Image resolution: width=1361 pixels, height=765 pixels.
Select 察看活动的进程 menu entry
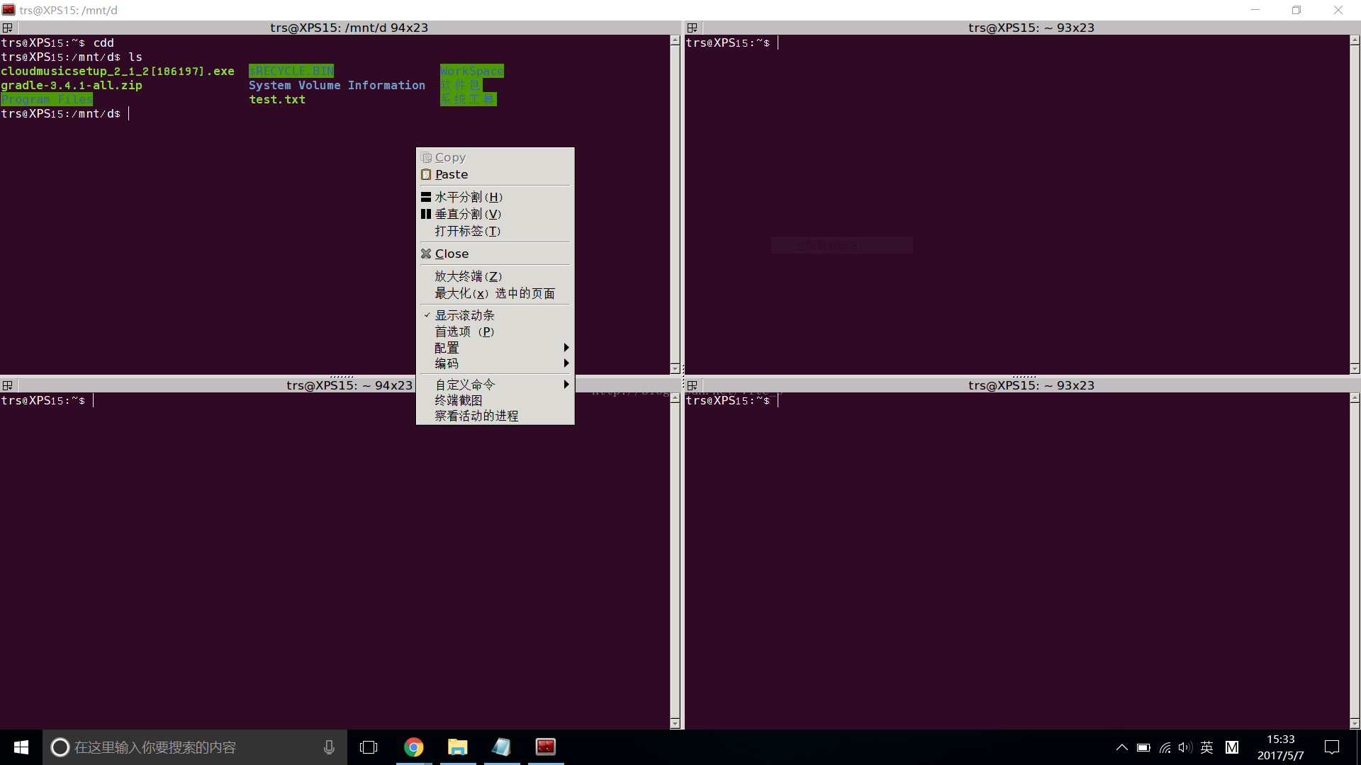pos(495,416)
